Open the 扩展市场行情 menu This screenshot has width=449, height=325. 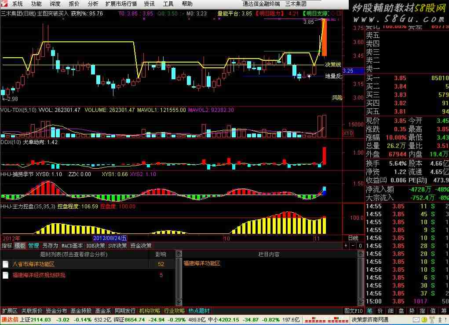pos(121,4)
